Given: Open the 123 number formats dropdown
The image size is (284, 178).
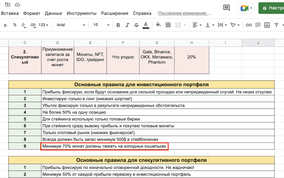Looking at the screenshot, I should 43,25.
